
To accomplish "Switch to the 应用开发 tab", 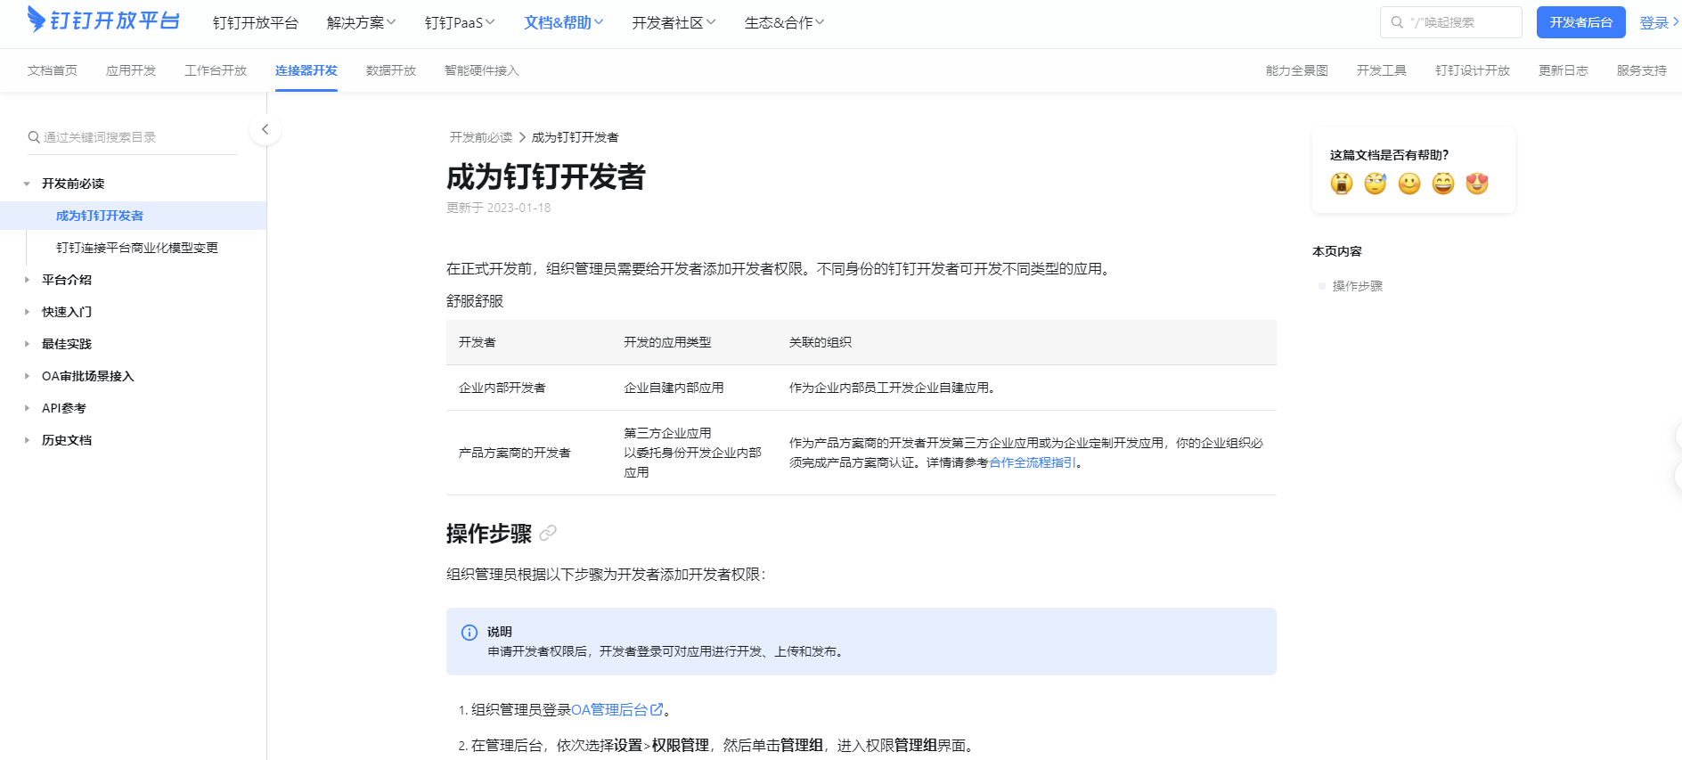I will pyautogui.click(x=131, y=70).
